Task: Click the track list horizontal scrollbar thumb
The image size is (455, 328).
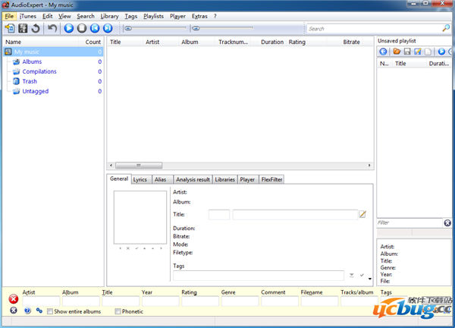Action: pos(139,166)
